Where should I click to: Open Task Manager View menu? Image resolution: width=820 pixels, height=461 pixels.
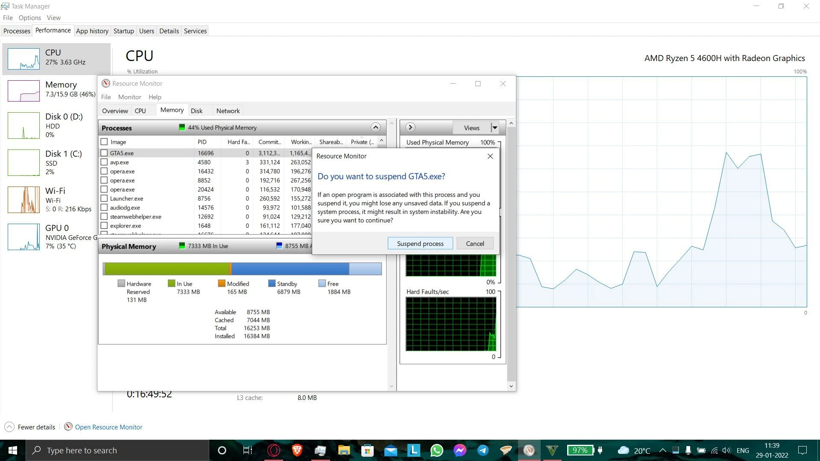53,18
